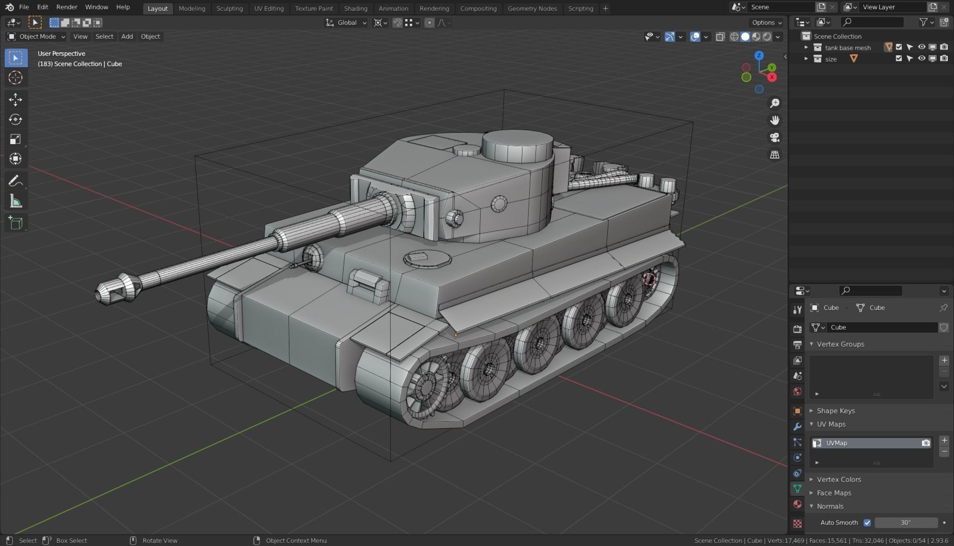Switch to Wireframe shading mode
The width and height of the screenshot is (954, 546).
(734, 37)
